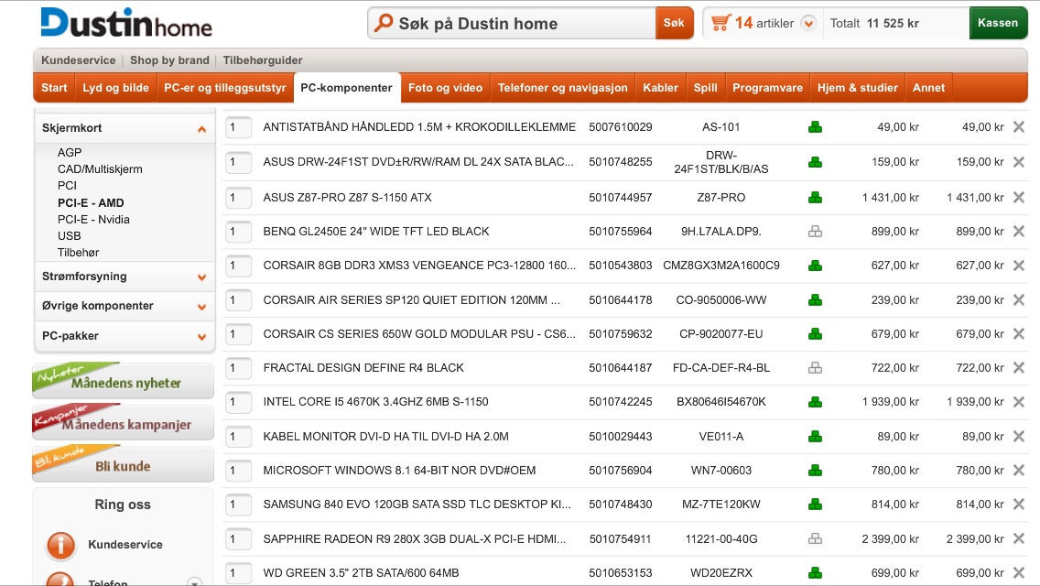Remove WD GREEN 2TB item
The image size is (1040, 586).
[x=1019, y=573]
